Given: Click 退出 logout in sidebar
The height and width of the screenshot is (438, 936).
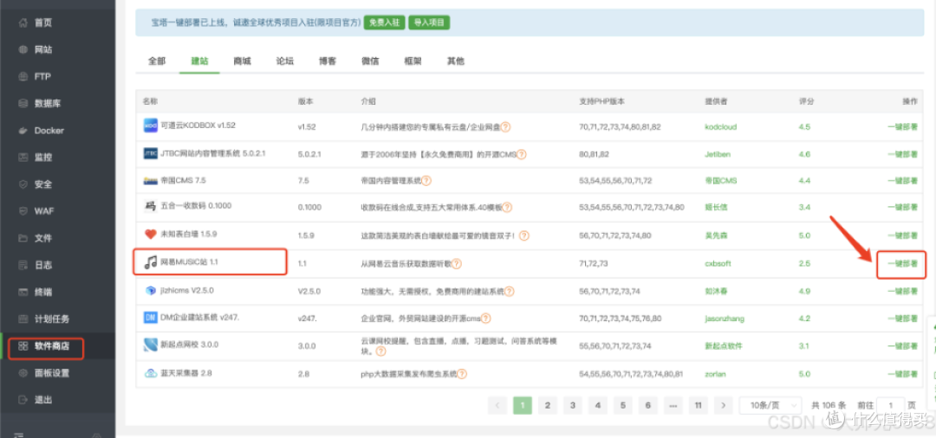Looking at the screenshot, I should coord(43,400).
